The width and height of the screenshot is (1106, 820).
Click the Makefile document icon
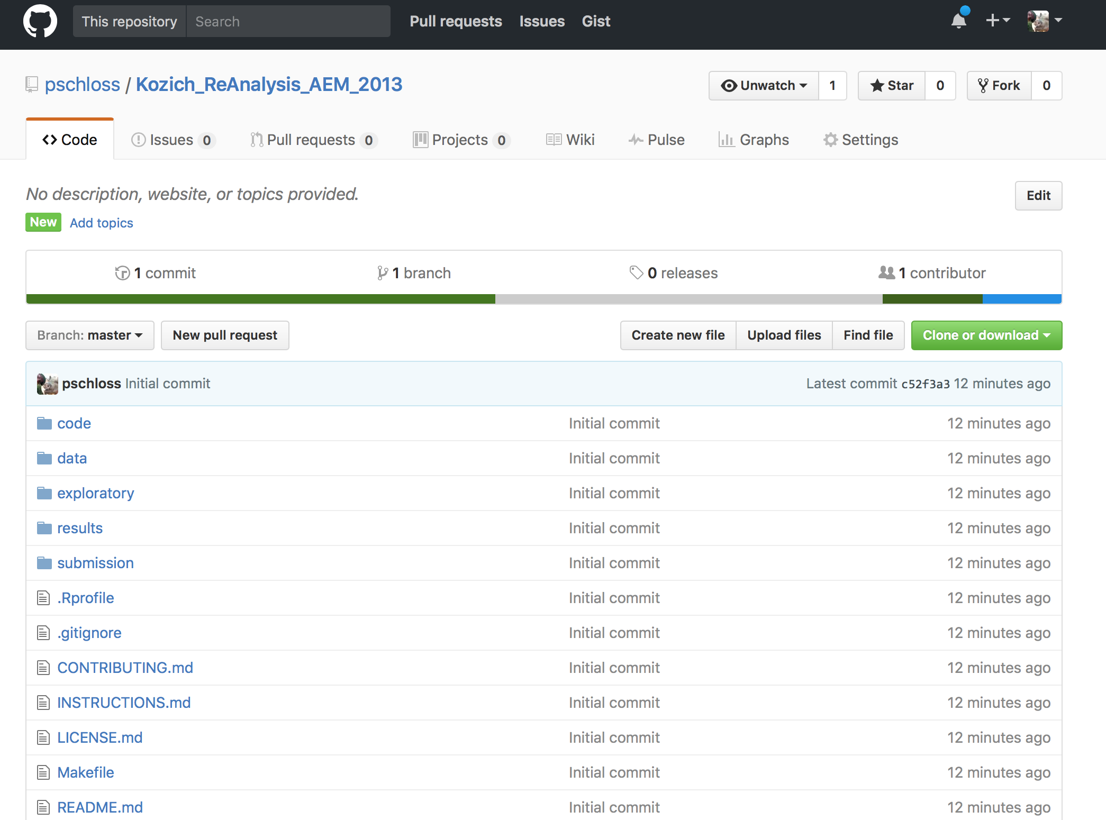[43, 773]
